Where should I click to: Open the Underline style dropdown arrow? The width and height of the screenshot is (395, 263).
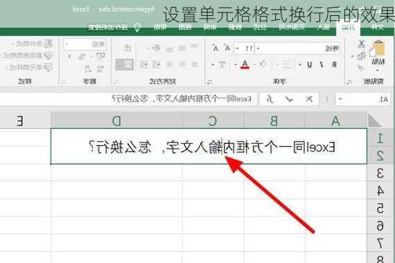tap(300, 64)
